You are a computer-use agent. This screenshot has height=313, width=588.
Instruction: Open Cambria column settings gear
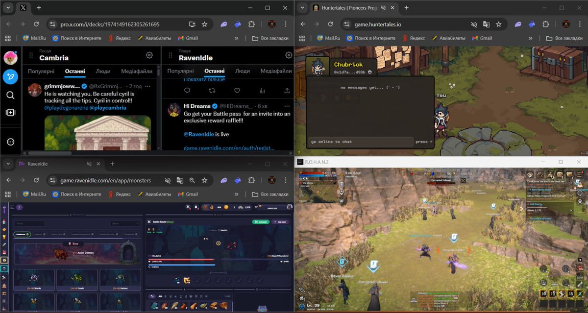tap(149, 56)
